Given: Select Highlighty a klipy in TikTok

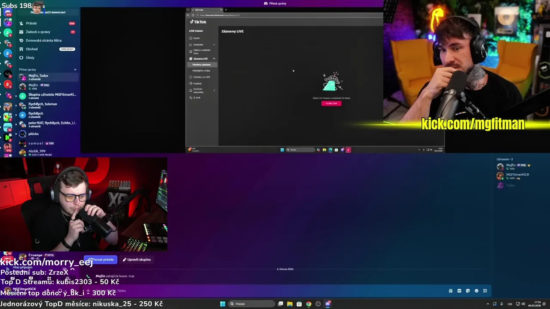Looking at the screenshot, I should pyautogui.click(x=201, y=70).
